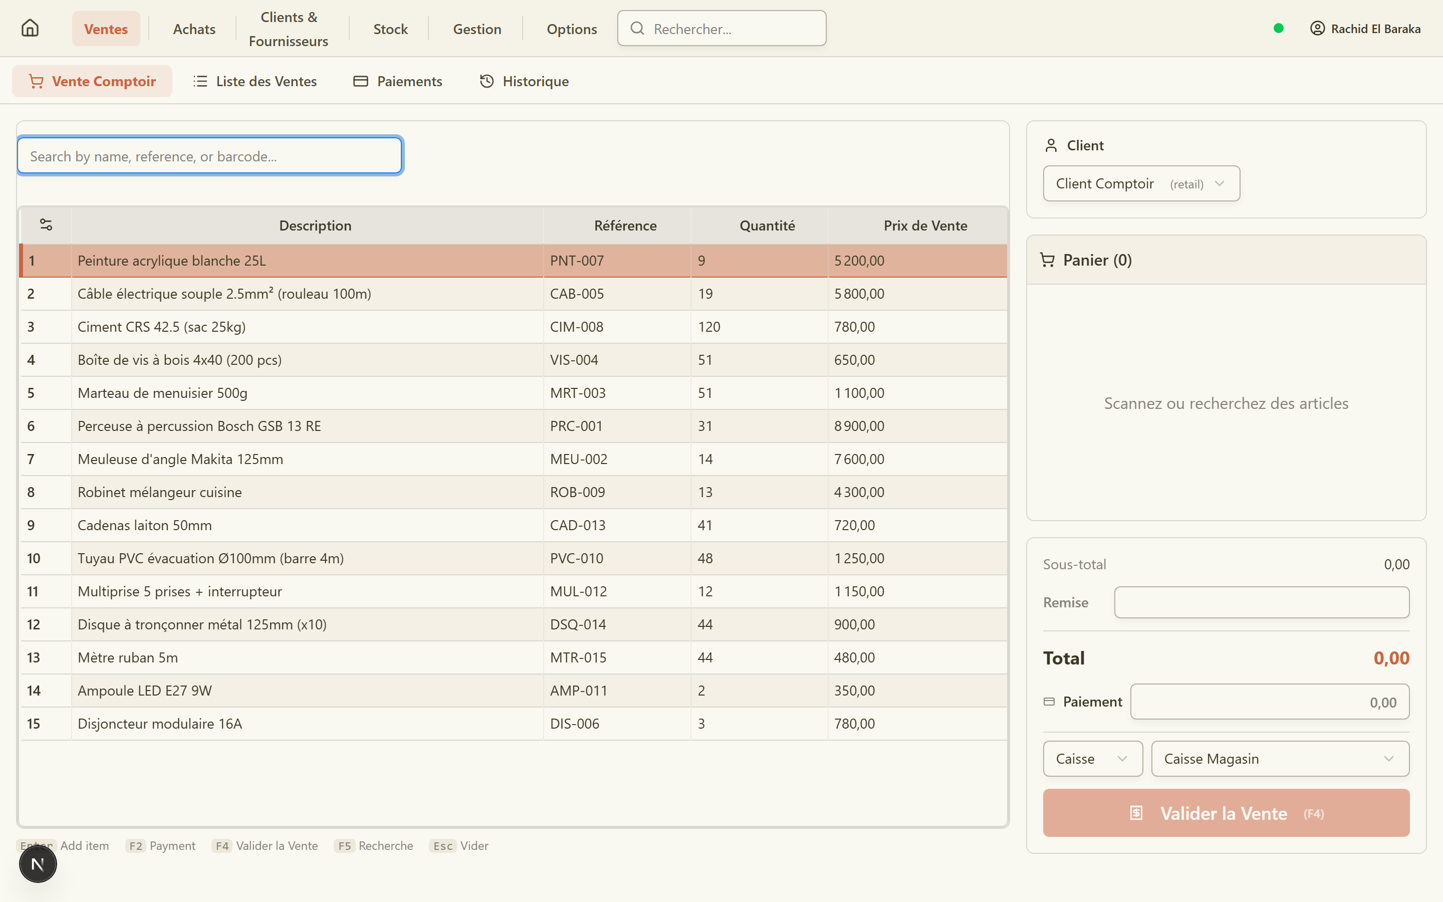Select Perceuse à percussion Bosch GSB 13 RE
Viewport: 1443px width, 902px height.
(x=514, y=426)
